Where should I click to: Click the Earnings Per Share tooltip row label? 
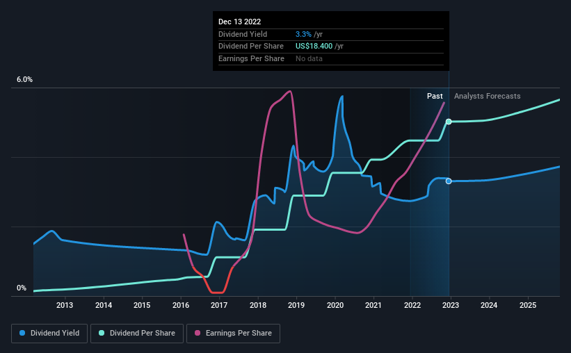tap(251, 58)
